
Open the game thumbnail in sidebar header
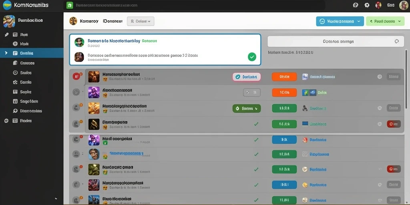(9, 21)
